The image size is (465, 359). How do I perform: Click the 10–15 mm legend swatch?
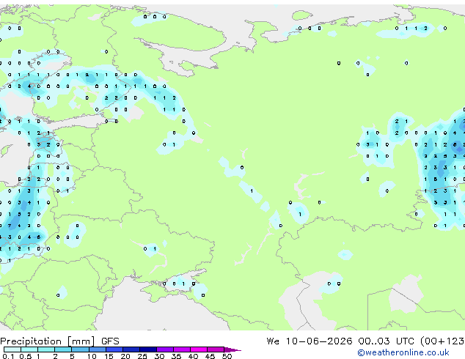[x=98, y=349]
